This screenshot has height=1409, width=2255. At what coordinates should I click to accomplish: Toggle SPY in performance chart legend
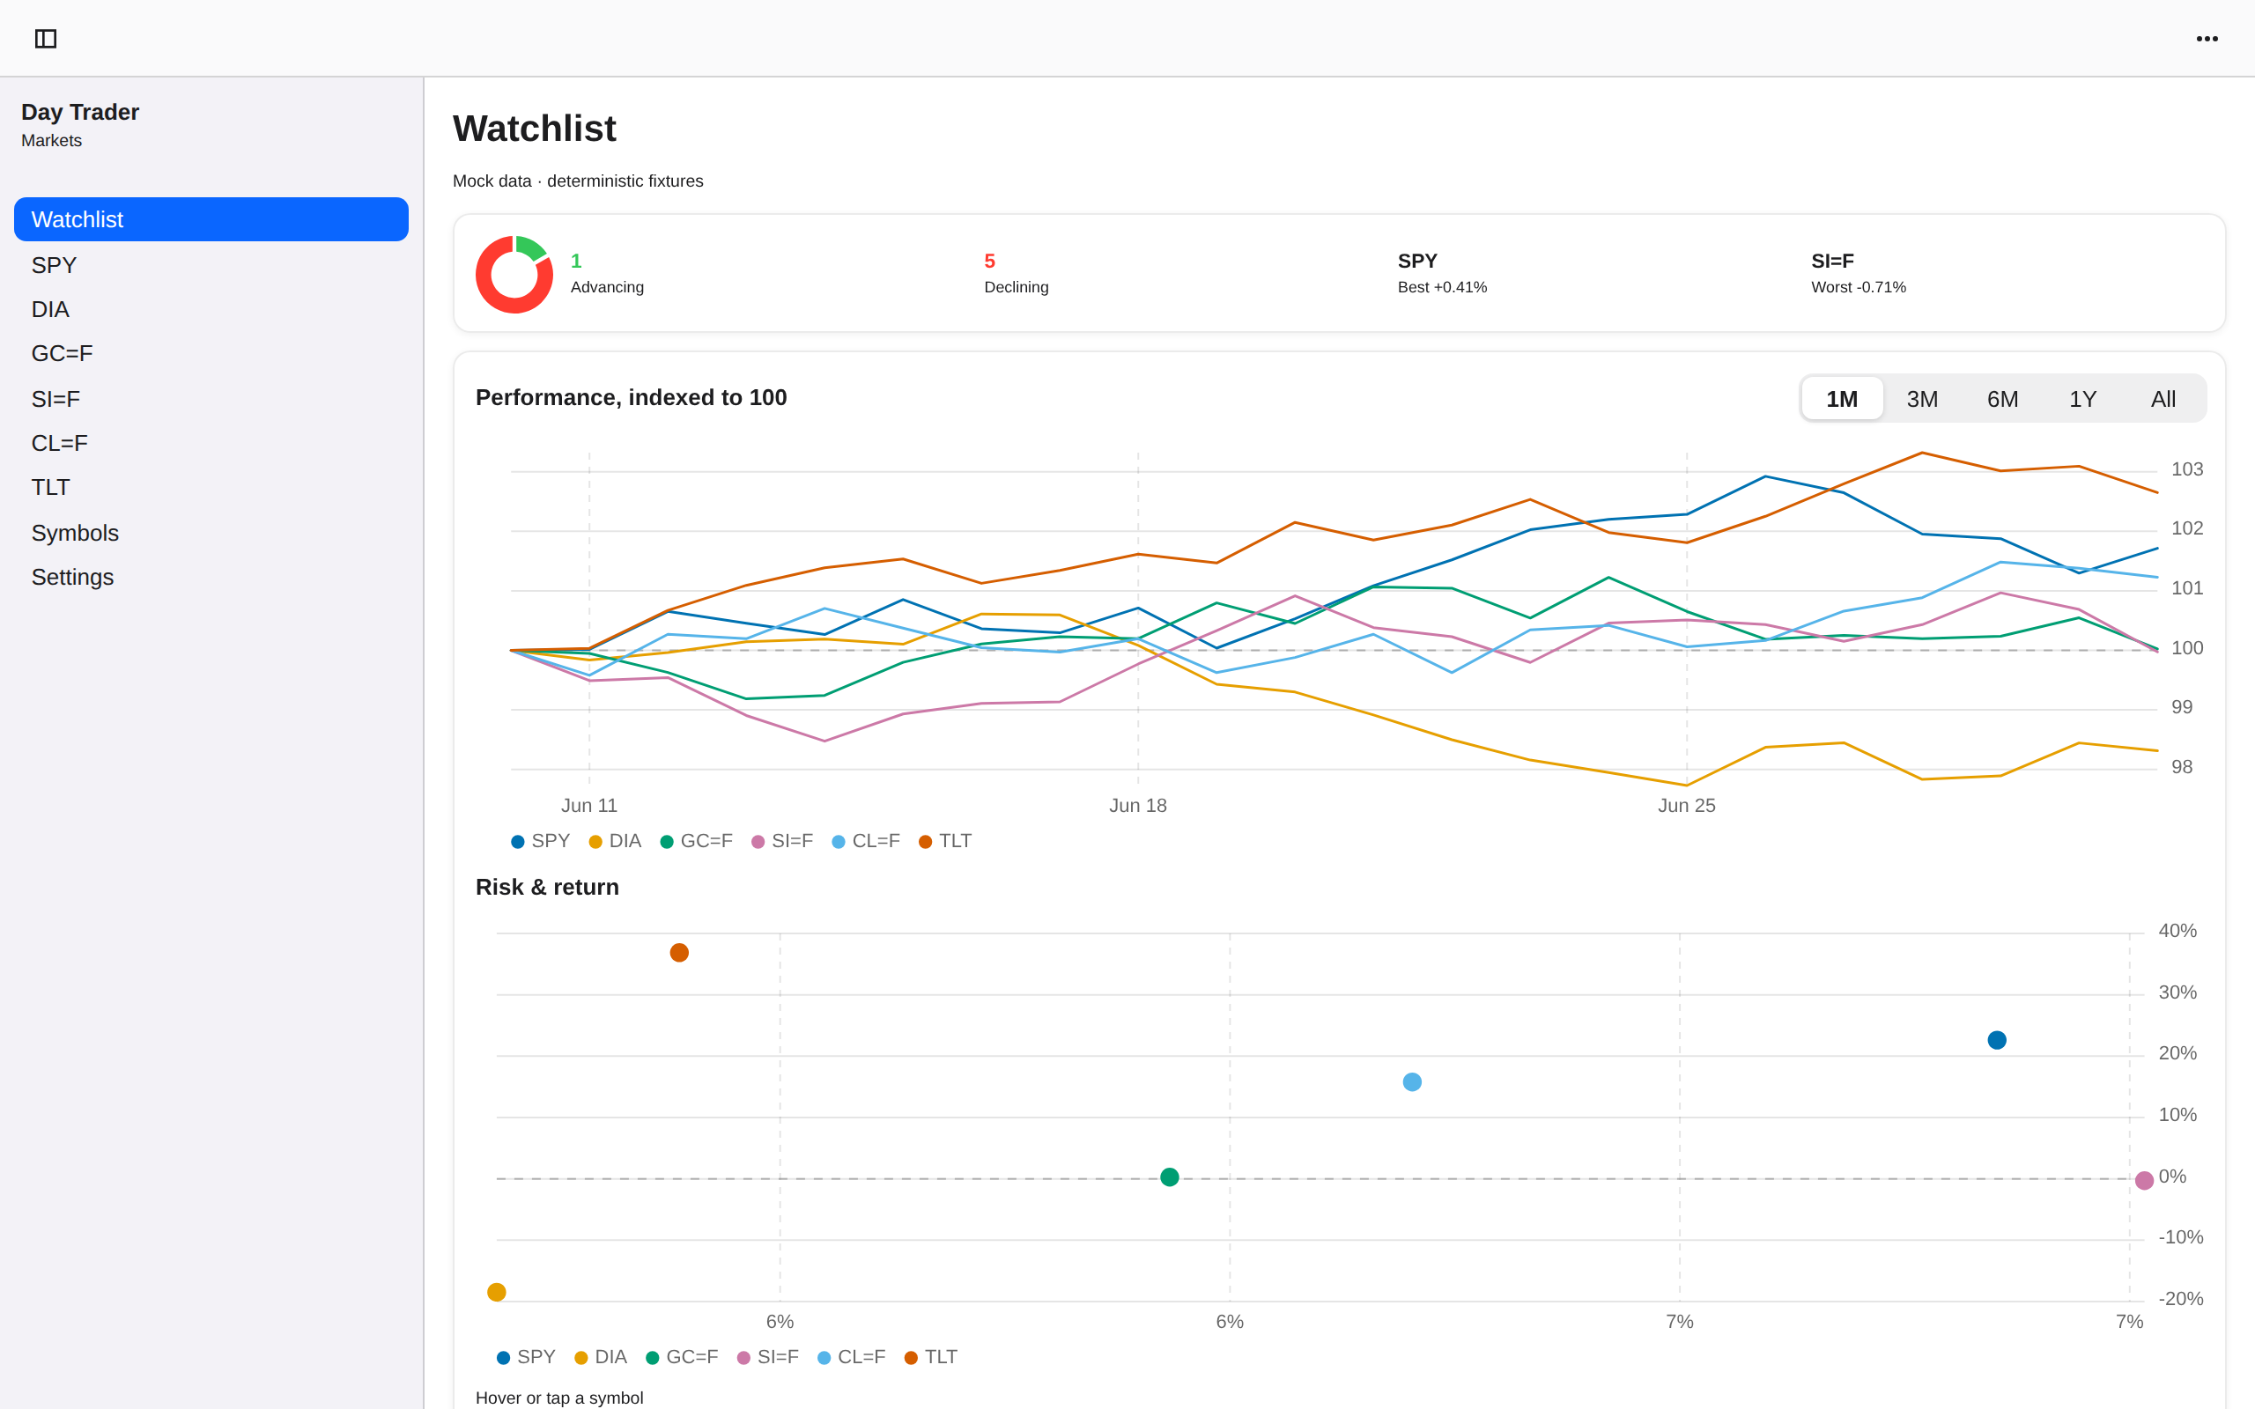[541, 840]
